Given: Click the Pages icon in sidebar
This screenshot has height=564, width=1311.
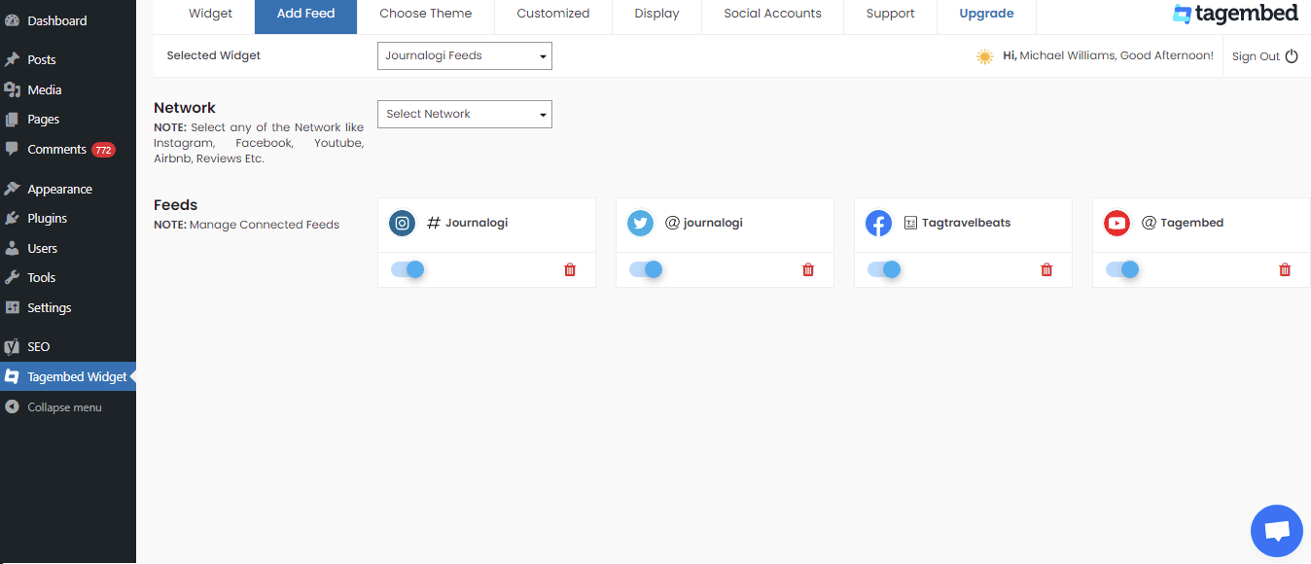Looking at the screenshot, I should (12, 120).
